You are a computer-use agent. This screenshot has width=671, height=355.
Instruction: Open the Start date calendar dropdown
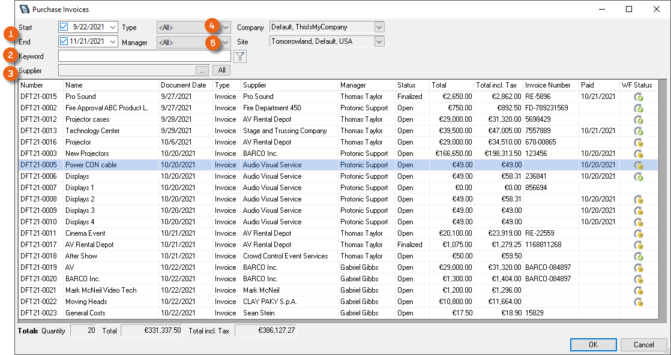113,27
